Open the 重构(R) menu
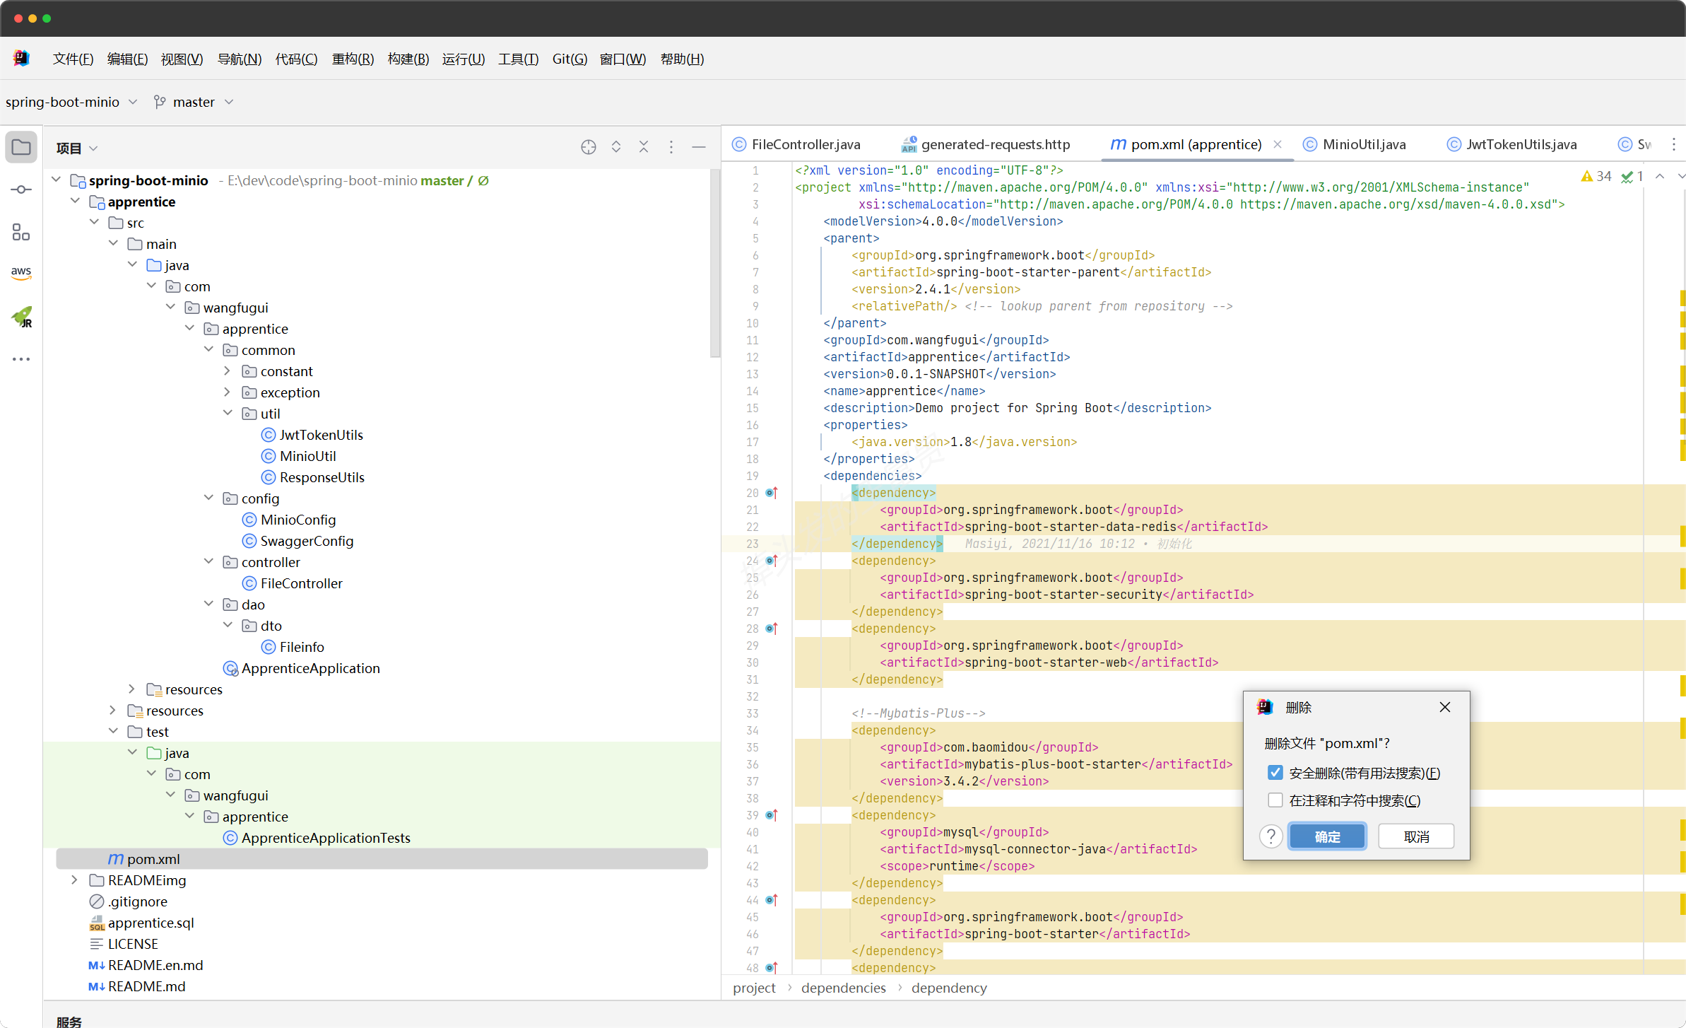The width and height of the screenshot is (1686, 1028). tap(353, 59)
